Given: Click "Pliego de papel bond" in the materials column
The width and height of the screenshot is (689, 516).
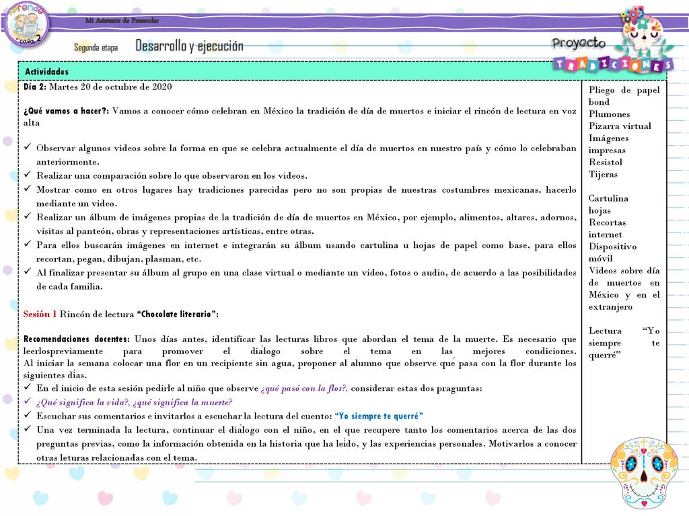Looking at the screenshot, I should (624, 96).
